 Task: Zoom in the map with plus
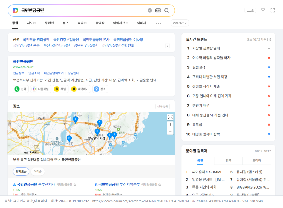point(170,124)
